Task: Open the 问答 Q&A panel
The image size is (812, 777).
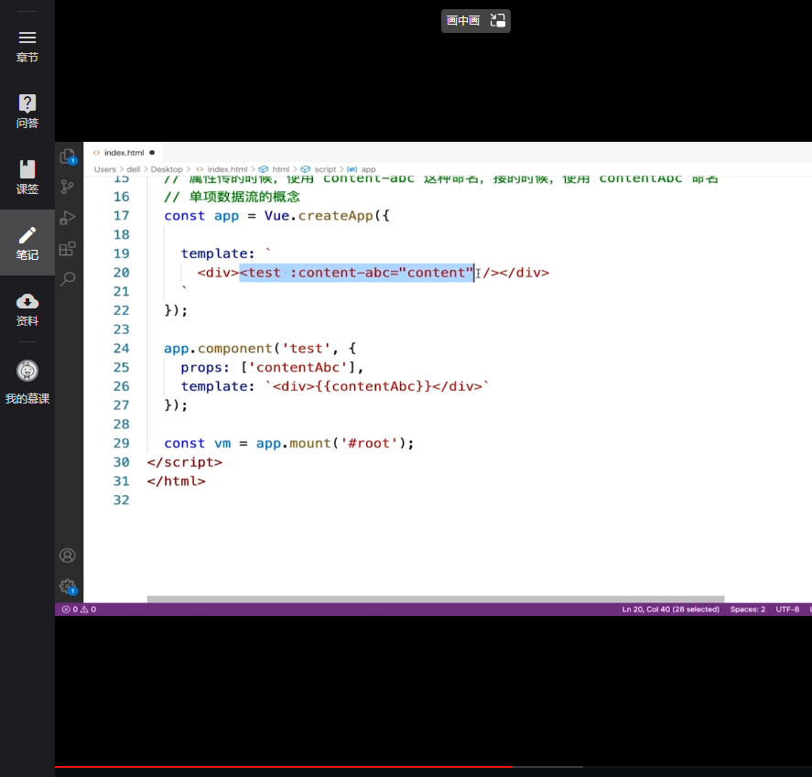Action: tap(27, 112)
